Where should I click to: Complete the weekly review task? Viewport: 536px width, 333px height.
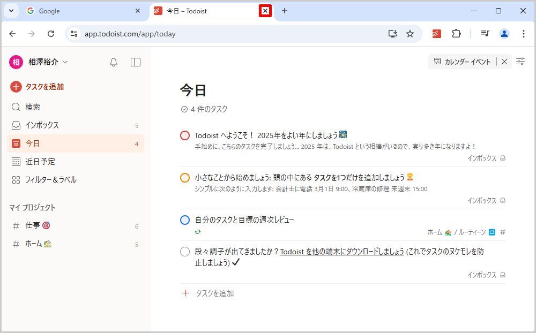[x=185, y=220]
